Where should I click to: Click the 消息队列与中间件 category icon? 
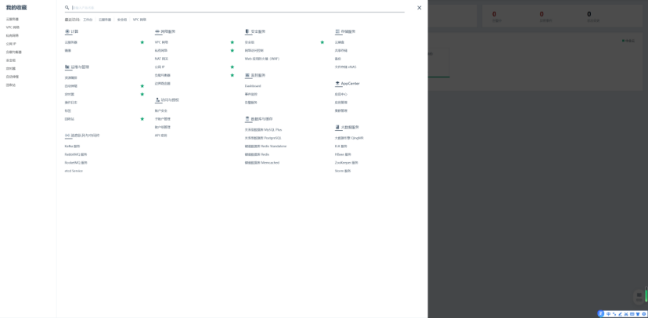pyautogui.click(x=67, y=136)
